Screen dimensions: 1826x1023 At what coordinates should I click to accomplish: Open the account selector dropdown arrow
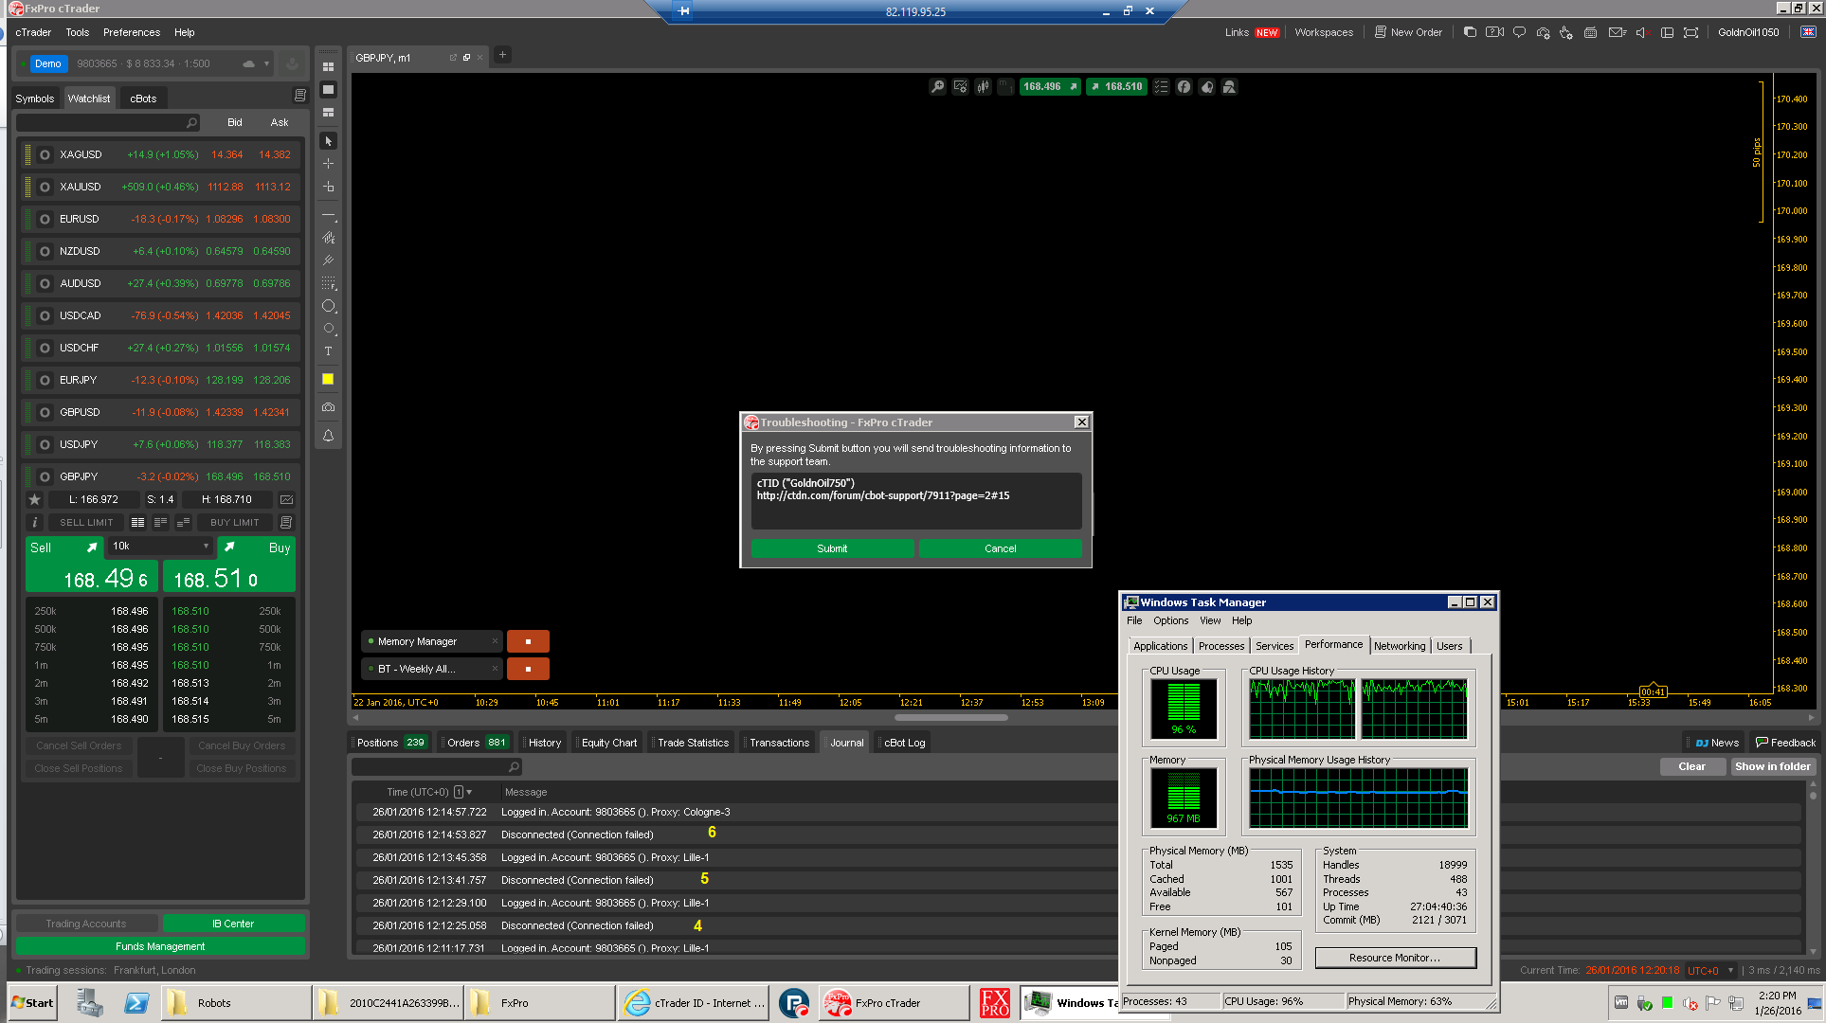coord(266,63)
